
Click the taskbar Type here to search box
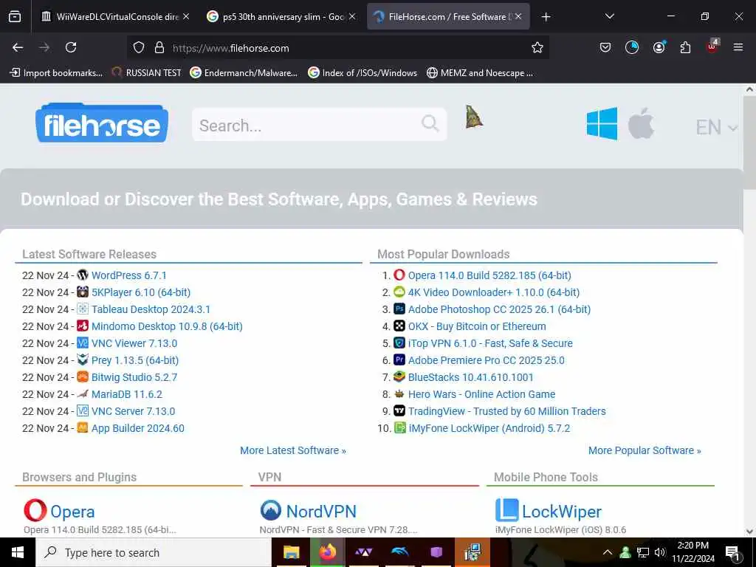(x=154, y=552)
